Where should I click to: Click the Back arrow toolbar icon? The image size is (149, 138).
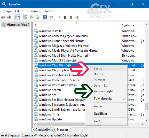[x=3, y=17]
